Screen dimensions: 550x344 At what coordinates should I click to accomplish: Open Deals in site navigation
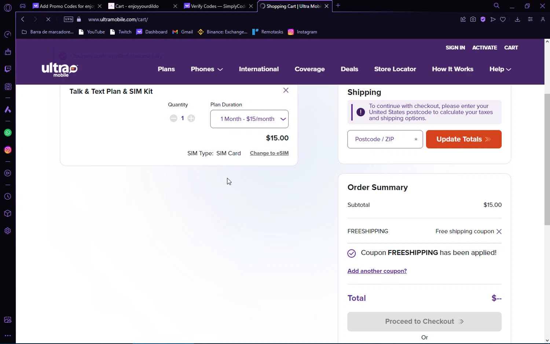coord(349,69)
